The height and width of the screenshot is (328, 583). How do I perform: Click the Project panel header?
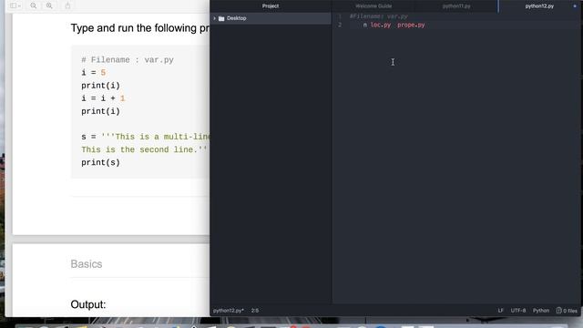point(271,6)
